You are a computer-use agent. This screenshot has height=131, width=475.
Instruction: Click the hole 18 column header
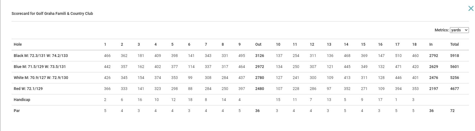click(414, 44)
